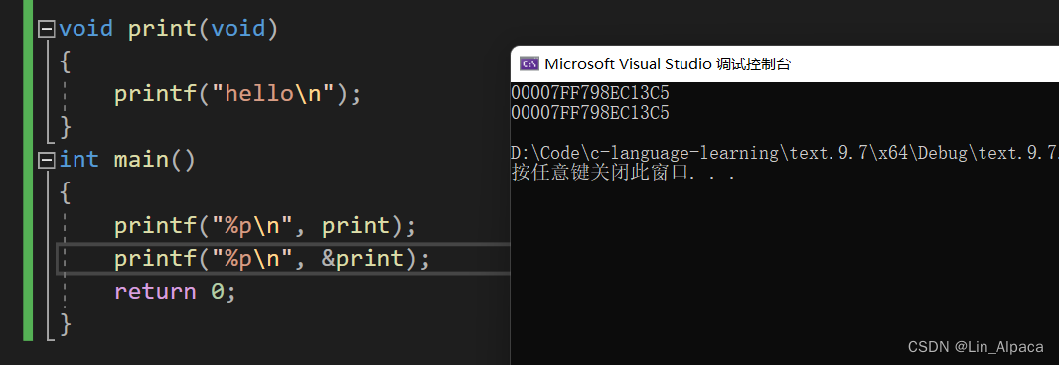Collapse the print function fold marker
Viewport: 1059px width, 365px height.
click(x=46, y=29)
